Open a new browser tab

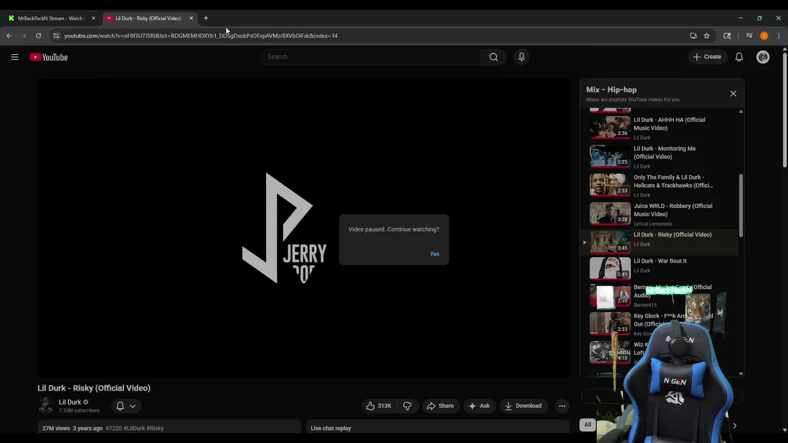click(206, 18)
